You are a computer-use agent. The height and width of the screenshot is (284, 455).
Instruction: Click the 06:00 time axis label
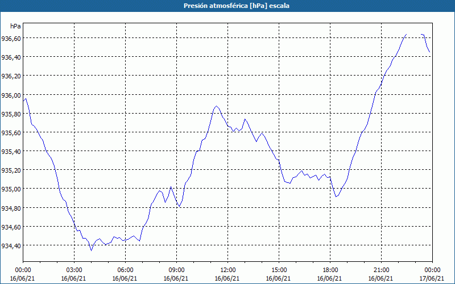coord(125,270)
